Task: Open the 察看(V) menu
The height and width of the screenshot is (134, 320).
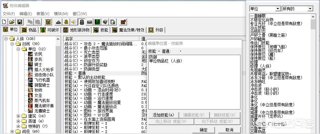Action: coord(43,14)
